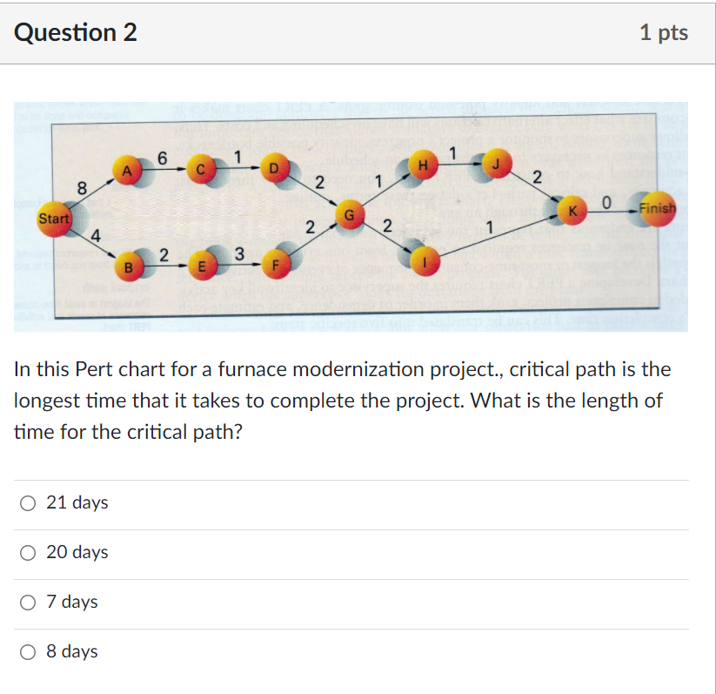Screen dimensions: 716x694
Task: Click node E in the chart
Action: click(202, 266)
